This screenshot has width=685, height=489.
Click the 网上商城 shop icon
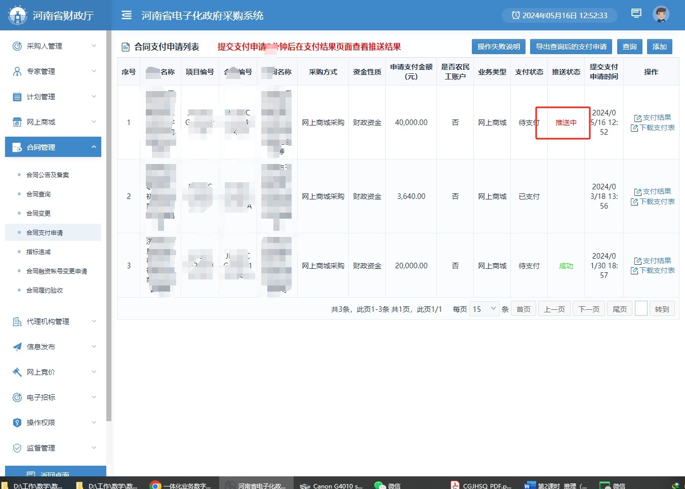[x=17, y=122]
